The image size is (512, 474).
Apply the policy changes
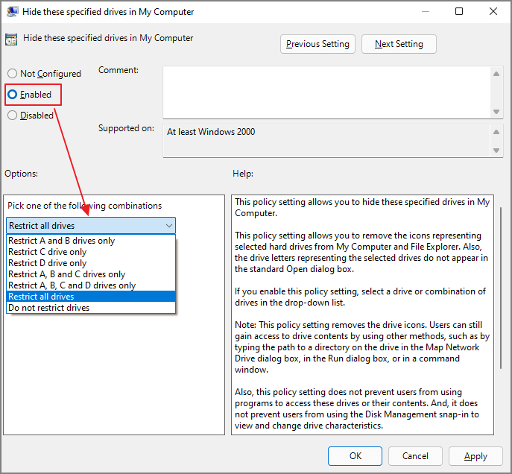(475, 456)
